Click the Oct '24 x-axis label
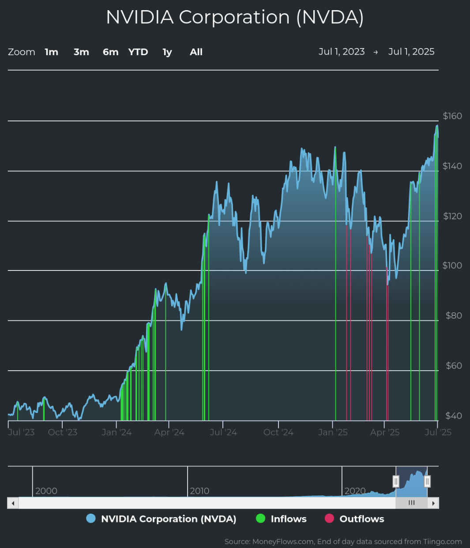Viewport: 470px width, 548px height. tap(278, 432)
